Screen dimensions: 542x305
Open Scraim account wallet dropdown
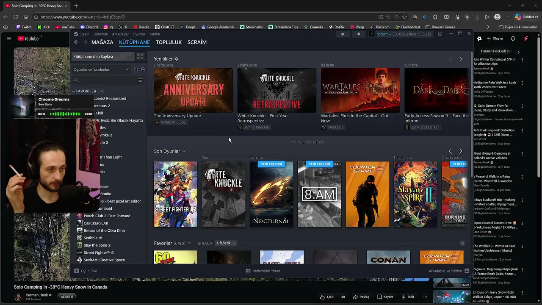coord(400,34)
